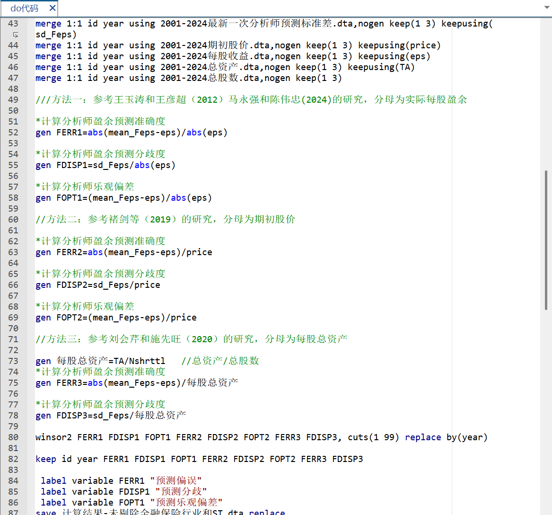Click the line-wrap indicator icon under line 43
The height and width of the screenshot is (515, 552).
[x=15, y=35]
